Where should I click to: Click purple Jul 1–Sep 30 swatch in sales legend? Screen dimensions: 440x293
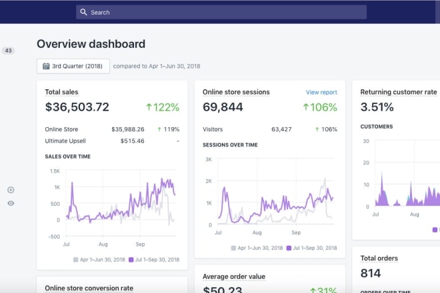point(131,260)
